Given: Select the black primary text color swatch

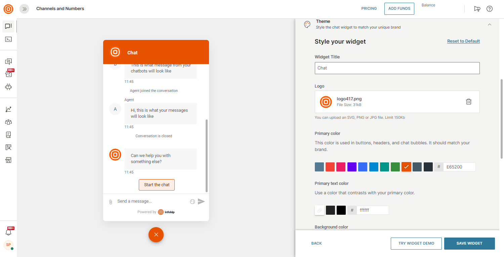Looking at the screenshot, I should pos(341,210).
